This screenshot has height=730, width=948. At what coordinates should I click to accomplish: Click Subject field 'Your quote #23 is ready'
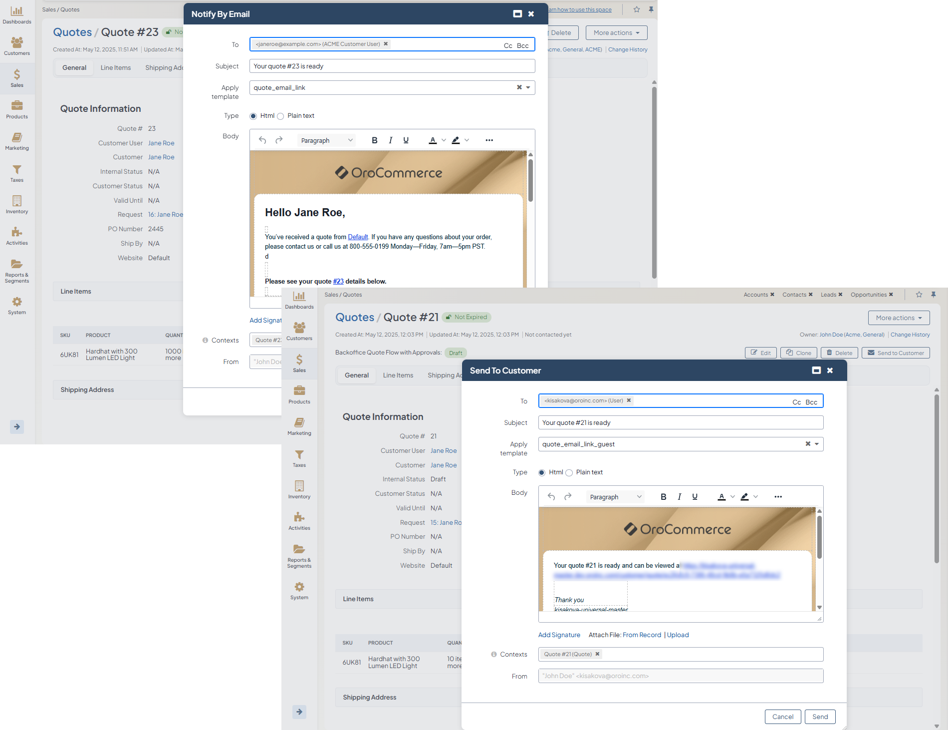tap(392, 66)
